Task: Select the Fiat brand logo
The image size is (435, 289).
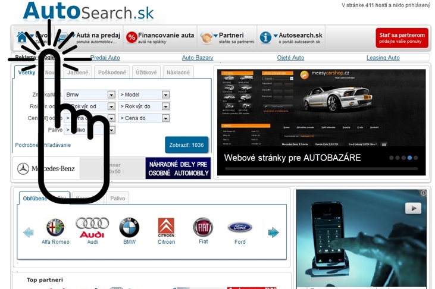Action: (x=203, y=227)
